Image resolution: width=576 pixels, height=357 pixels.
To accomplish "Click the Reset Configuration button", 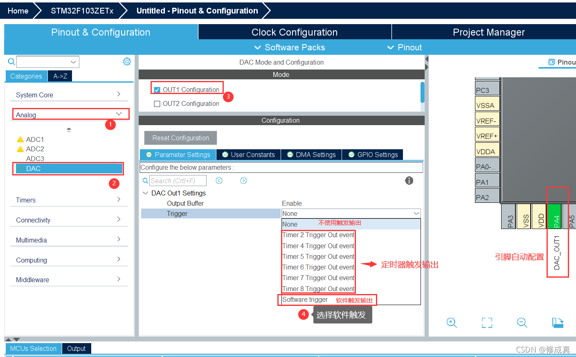I will click(181, 138).
